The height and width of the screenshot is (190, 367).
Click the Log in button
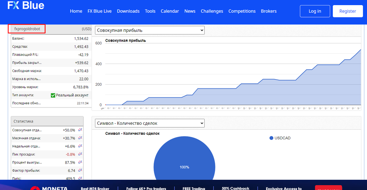click(x=315, y=11)
